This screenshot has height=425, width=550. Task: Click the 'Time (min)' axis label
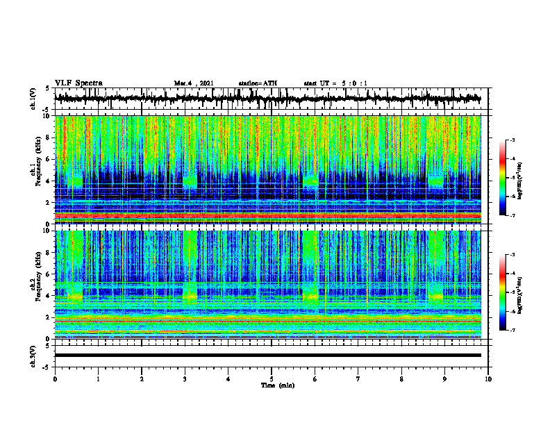click(x=278, y=385)
